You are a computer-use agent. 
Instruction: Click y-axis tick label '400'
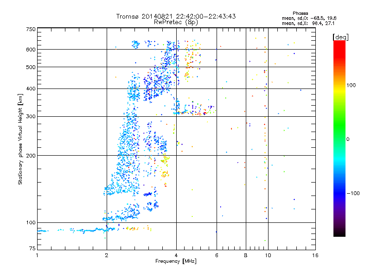coord(31,88)
